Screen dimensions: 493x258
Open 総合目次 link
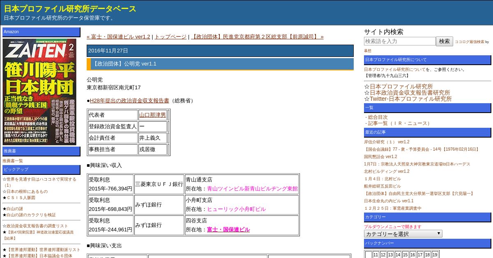[x=378, y=117]
